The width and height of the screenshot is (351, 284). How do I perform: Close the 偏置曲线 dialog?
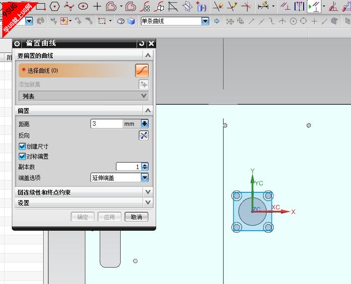(x=151, y=43)
